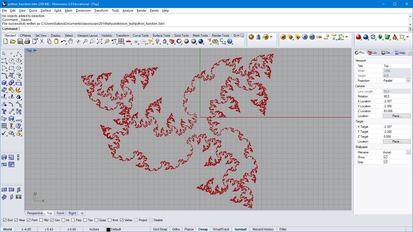The image size is (413, 232).
Task: Click the Lock objects padlock icon
Action: 165,42
